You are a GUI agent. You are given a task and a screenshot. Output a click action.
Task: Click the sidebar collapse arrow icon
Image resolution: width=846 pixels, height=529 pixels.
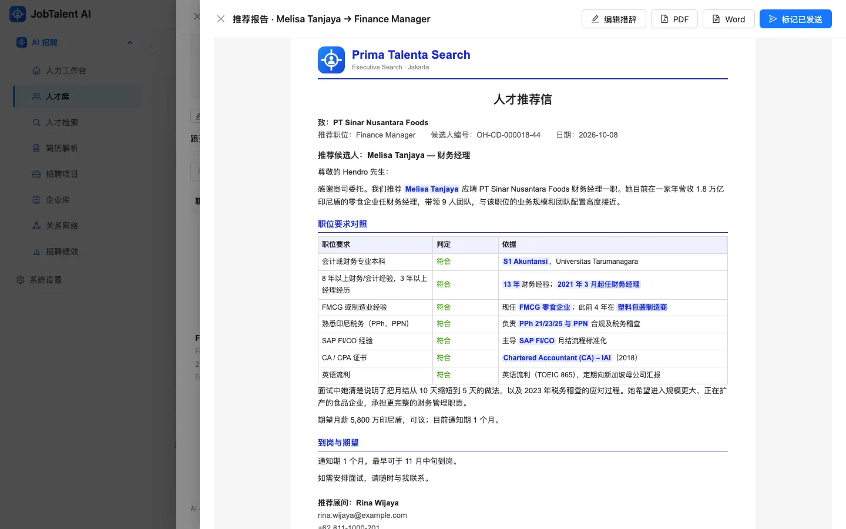(151, 45)
